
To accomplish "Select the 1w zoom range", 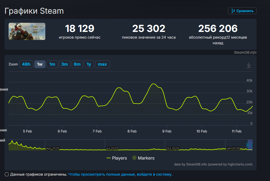I will [x=40, y=64].
